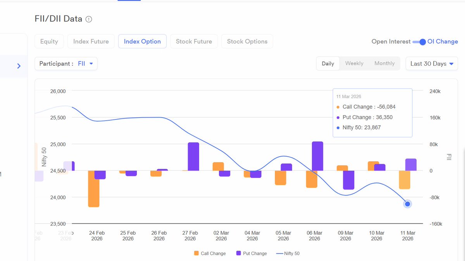Viewport: 465px width, 261px height.
Task: Open the Stock Options tab
Action: [x=247, y=41]
